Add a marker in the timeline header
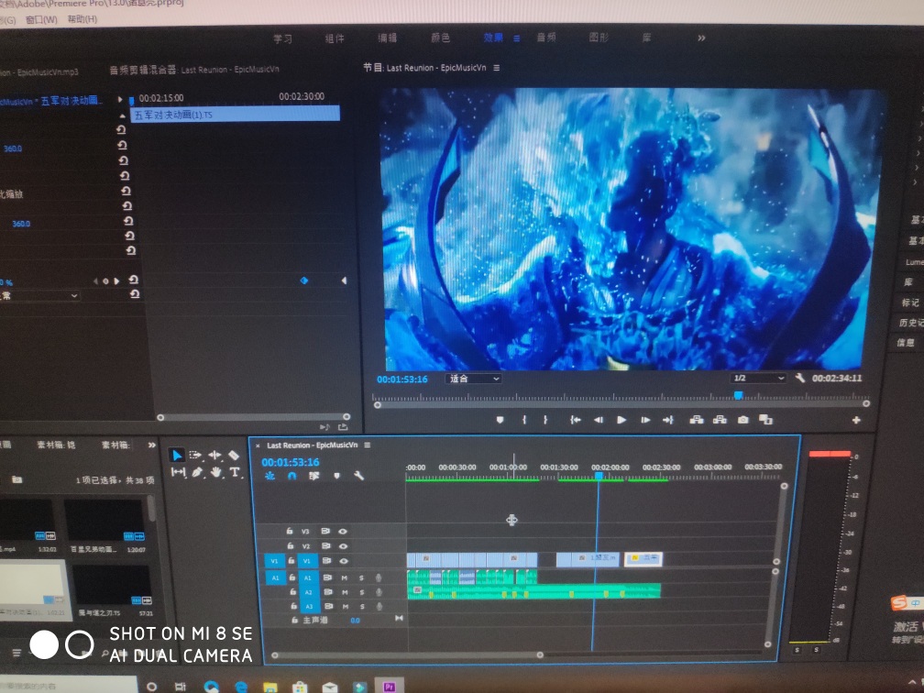924x693 pixels. tap(336, 476)
